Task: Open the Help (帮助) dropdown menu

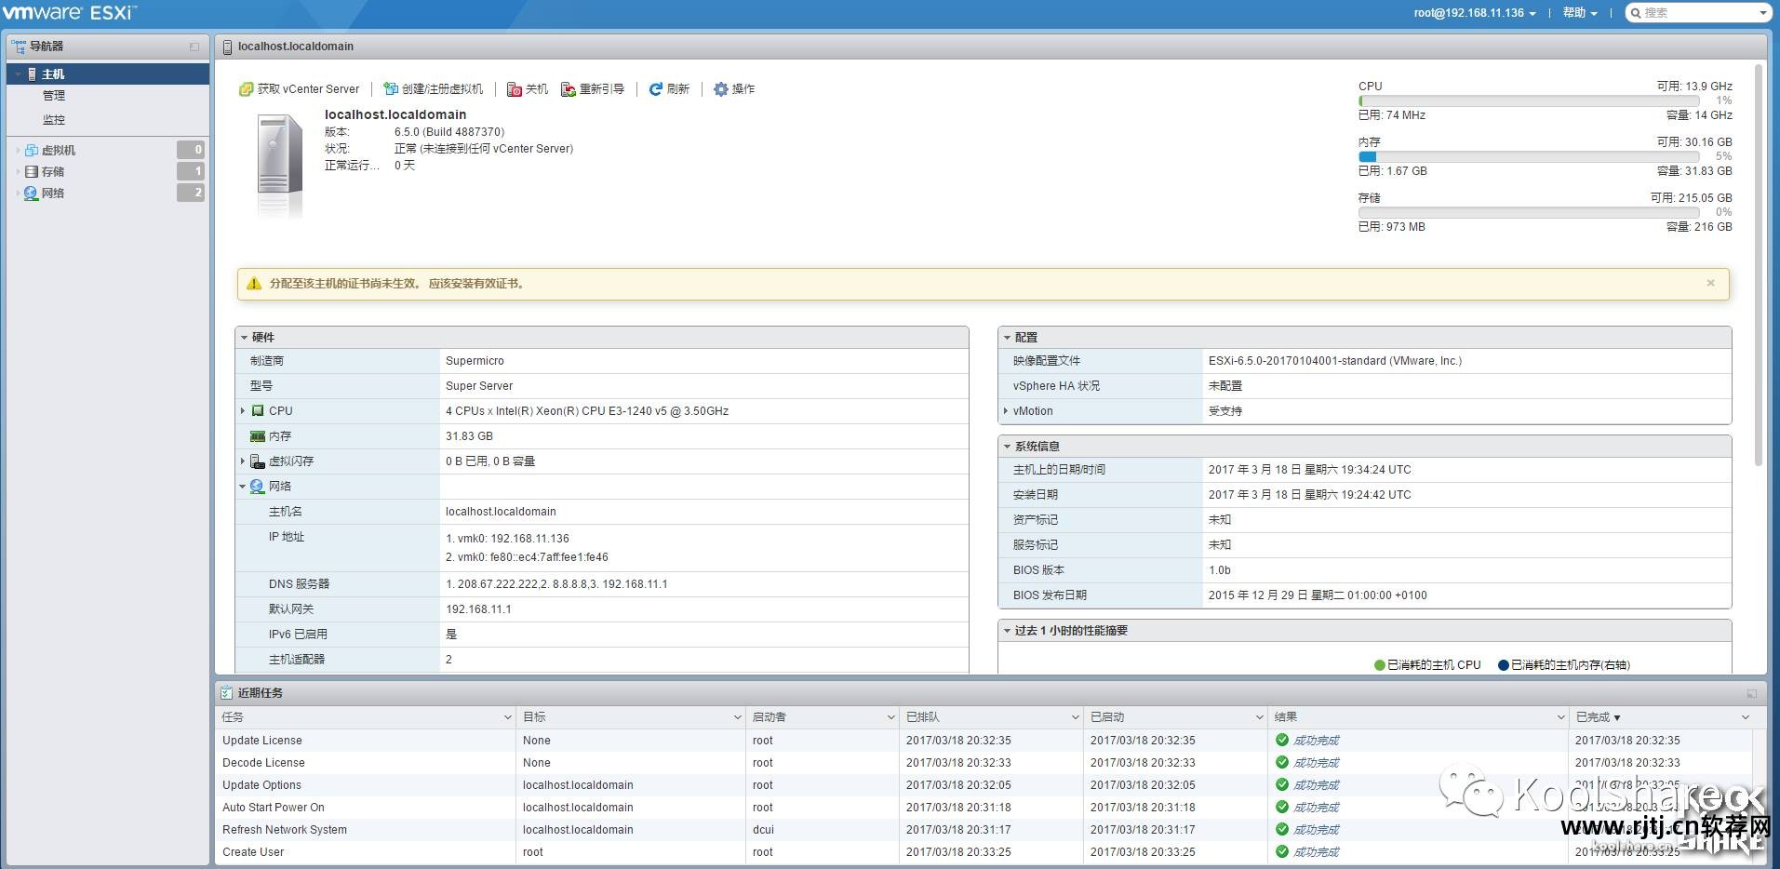Action: [1580, 13]
